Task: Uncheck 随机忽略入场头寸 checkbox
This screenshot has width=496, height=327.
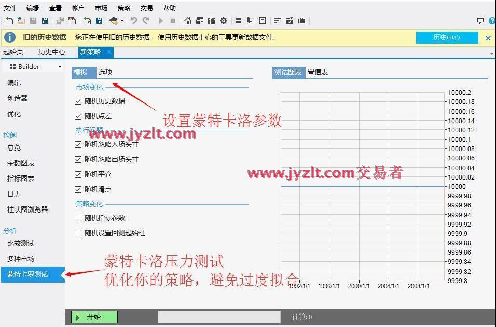Action: point(78,145)
